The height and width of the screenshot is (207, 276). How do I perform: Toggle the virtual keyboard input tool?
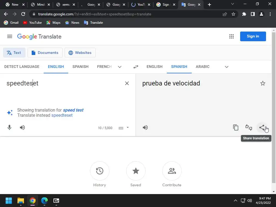(x=121, y=128)
